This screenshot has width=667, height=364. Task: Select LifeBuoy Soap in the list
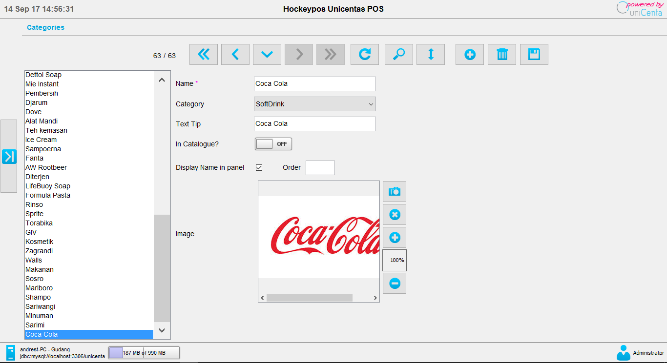[x=89, y=186]
